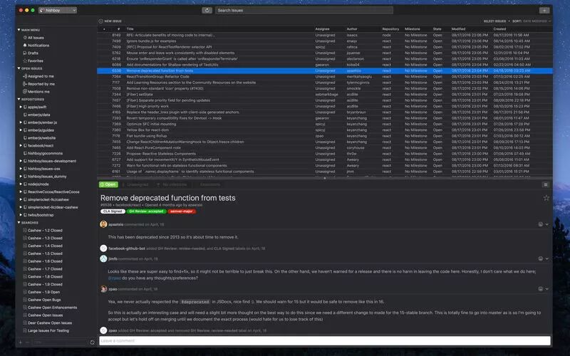Click jimfb's avatar in the comments
The width and height of the screenshot is (570, 356).
click(x=103, y=258)
